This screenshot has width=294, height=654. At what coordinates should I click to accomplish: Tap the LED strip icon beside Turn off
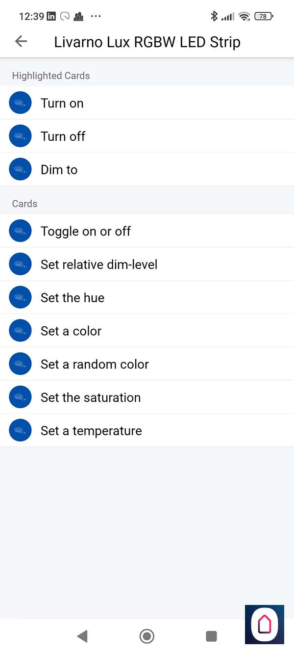[20, 136]
